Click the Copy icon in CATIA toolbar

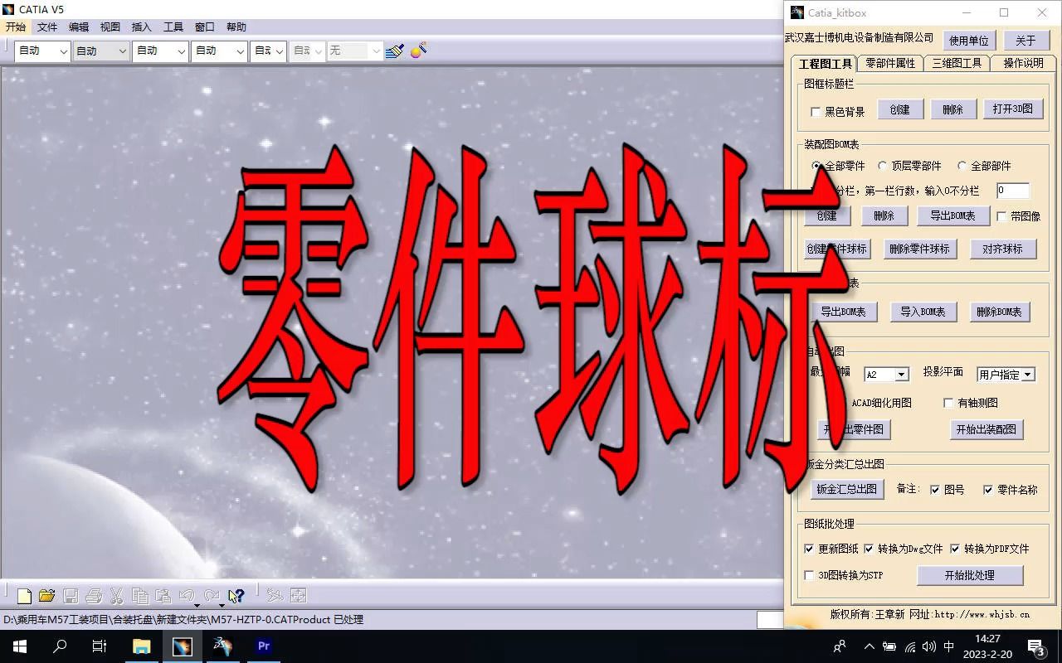(140, 595)
